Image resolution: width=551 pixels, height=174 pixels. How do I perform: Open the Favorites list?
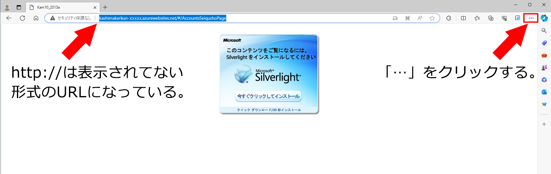pyautogui.click(x=477, y=18)
